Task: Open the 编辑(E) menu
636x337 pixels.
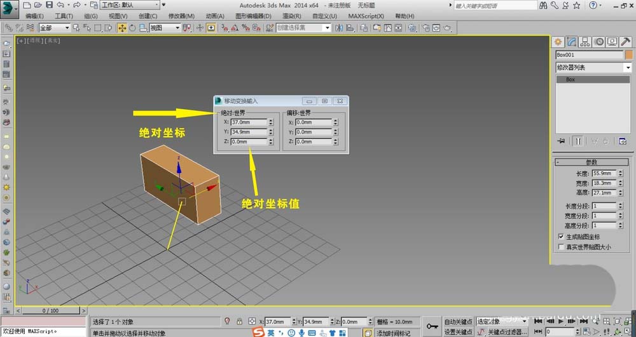Action: [34, 16]
